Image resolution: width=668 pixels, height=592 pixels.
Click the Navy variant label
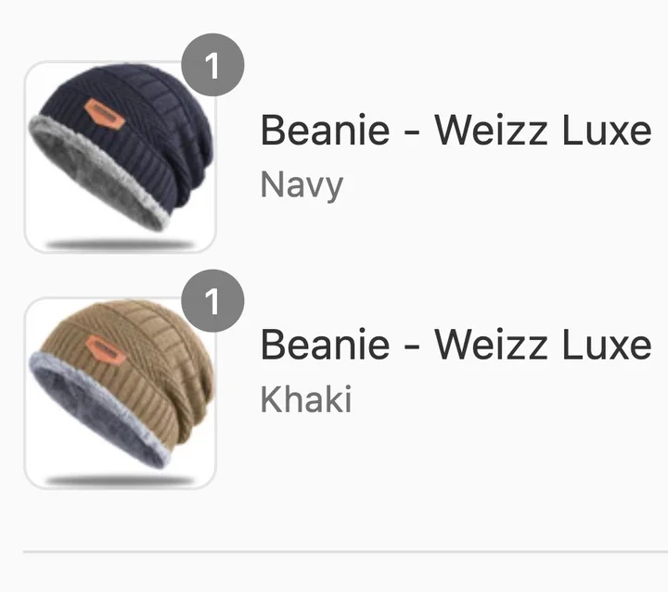click(302, 185)
